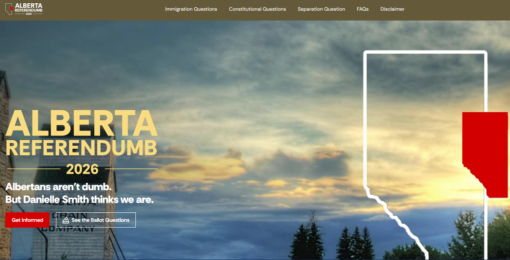The height and width of the screenshot is (260, 510).
Task: Go to the Separation Question page
Action: (x=321, y=9)
